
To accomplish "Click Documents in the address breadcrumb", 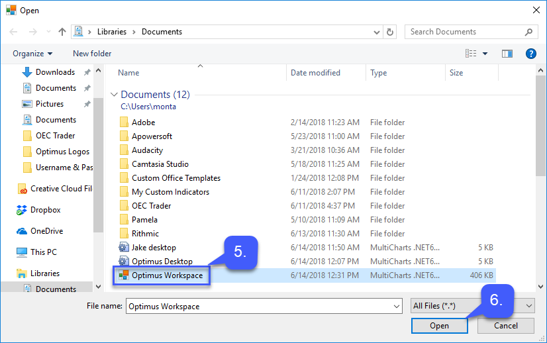I will point(162,32).
